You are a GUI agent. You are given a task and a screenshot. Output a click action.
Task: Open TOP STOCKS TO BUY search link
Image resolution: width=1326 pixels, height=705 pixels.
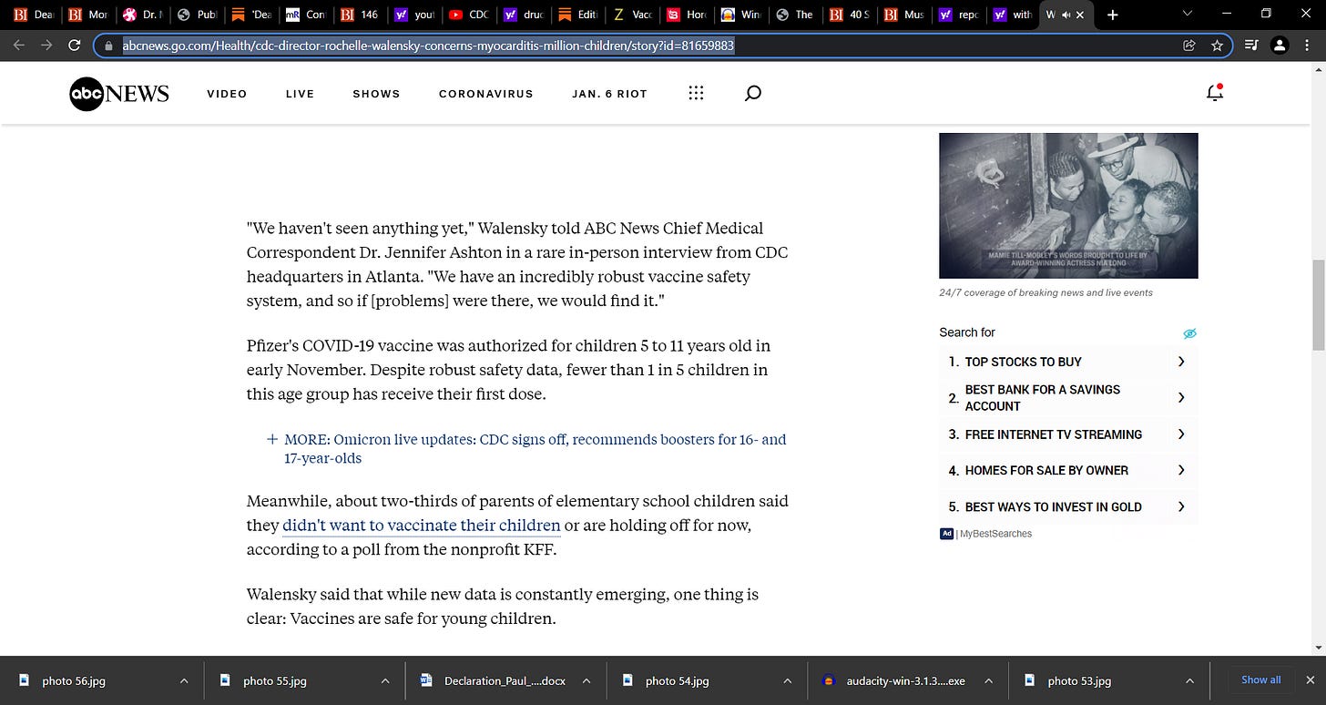pos(1067,362)
